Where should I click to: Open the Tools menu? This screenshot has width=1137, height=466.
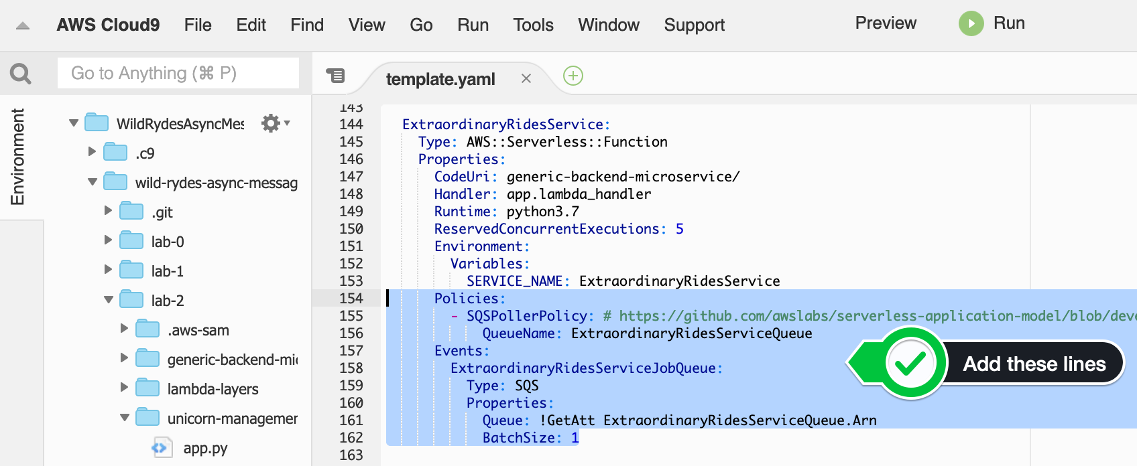click(533, 25)
